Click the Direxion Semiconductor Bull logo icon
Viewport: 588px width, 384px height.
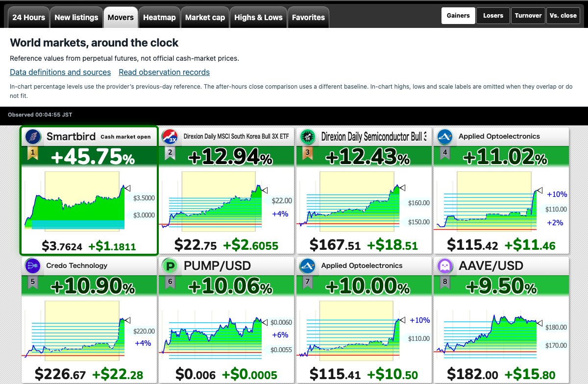(x=308, y=137)
